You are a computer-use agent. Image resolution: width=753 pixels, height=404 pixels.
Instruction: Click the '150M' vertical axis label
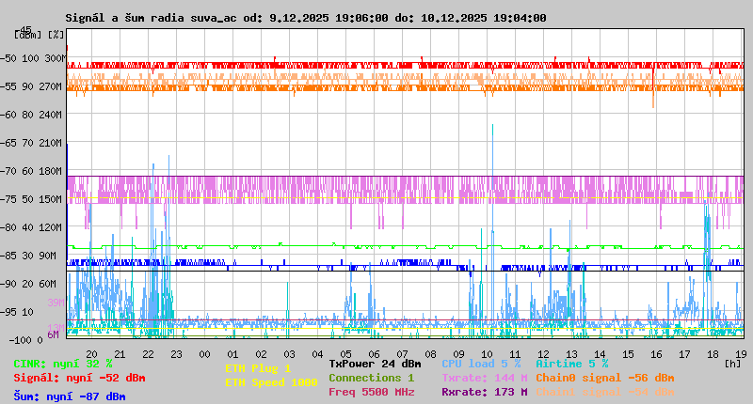pos(53,199)
